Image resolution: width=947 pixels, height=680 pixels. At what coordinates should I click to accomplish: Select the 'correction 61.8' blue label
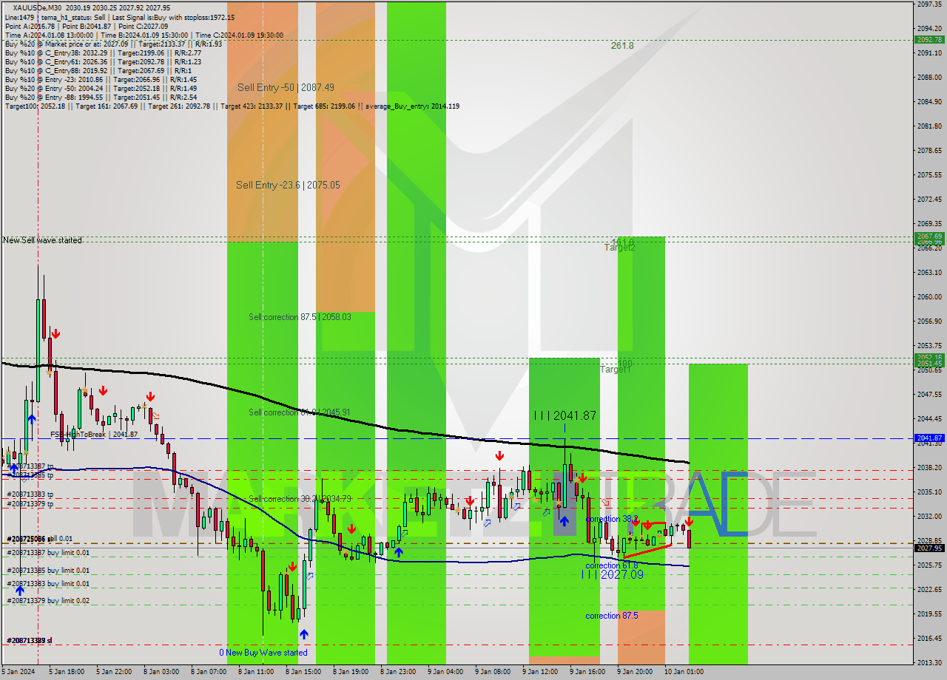(x=612, y=565)
